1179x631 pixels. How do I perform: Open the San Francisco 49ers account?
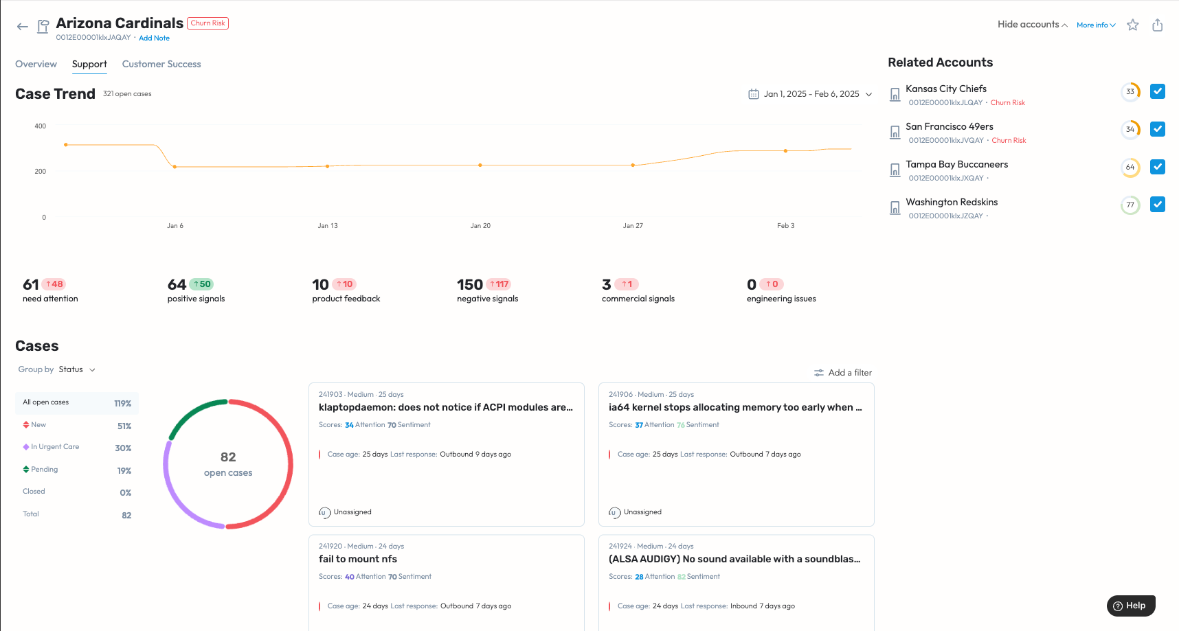click(950, 126)
